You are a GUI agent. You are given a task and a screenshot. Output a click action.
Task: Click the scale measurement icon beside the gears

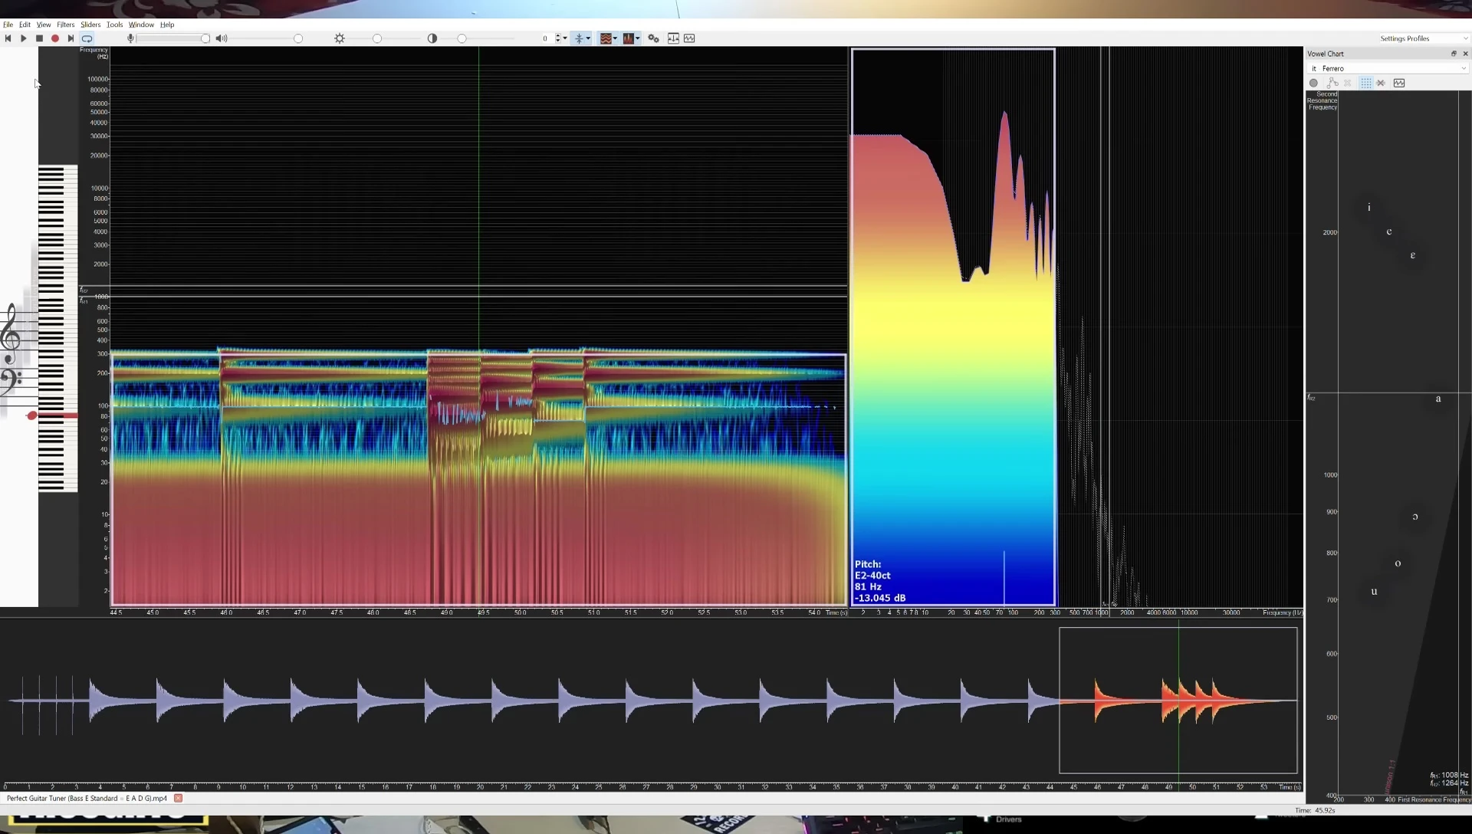click(x=673, y=38)
